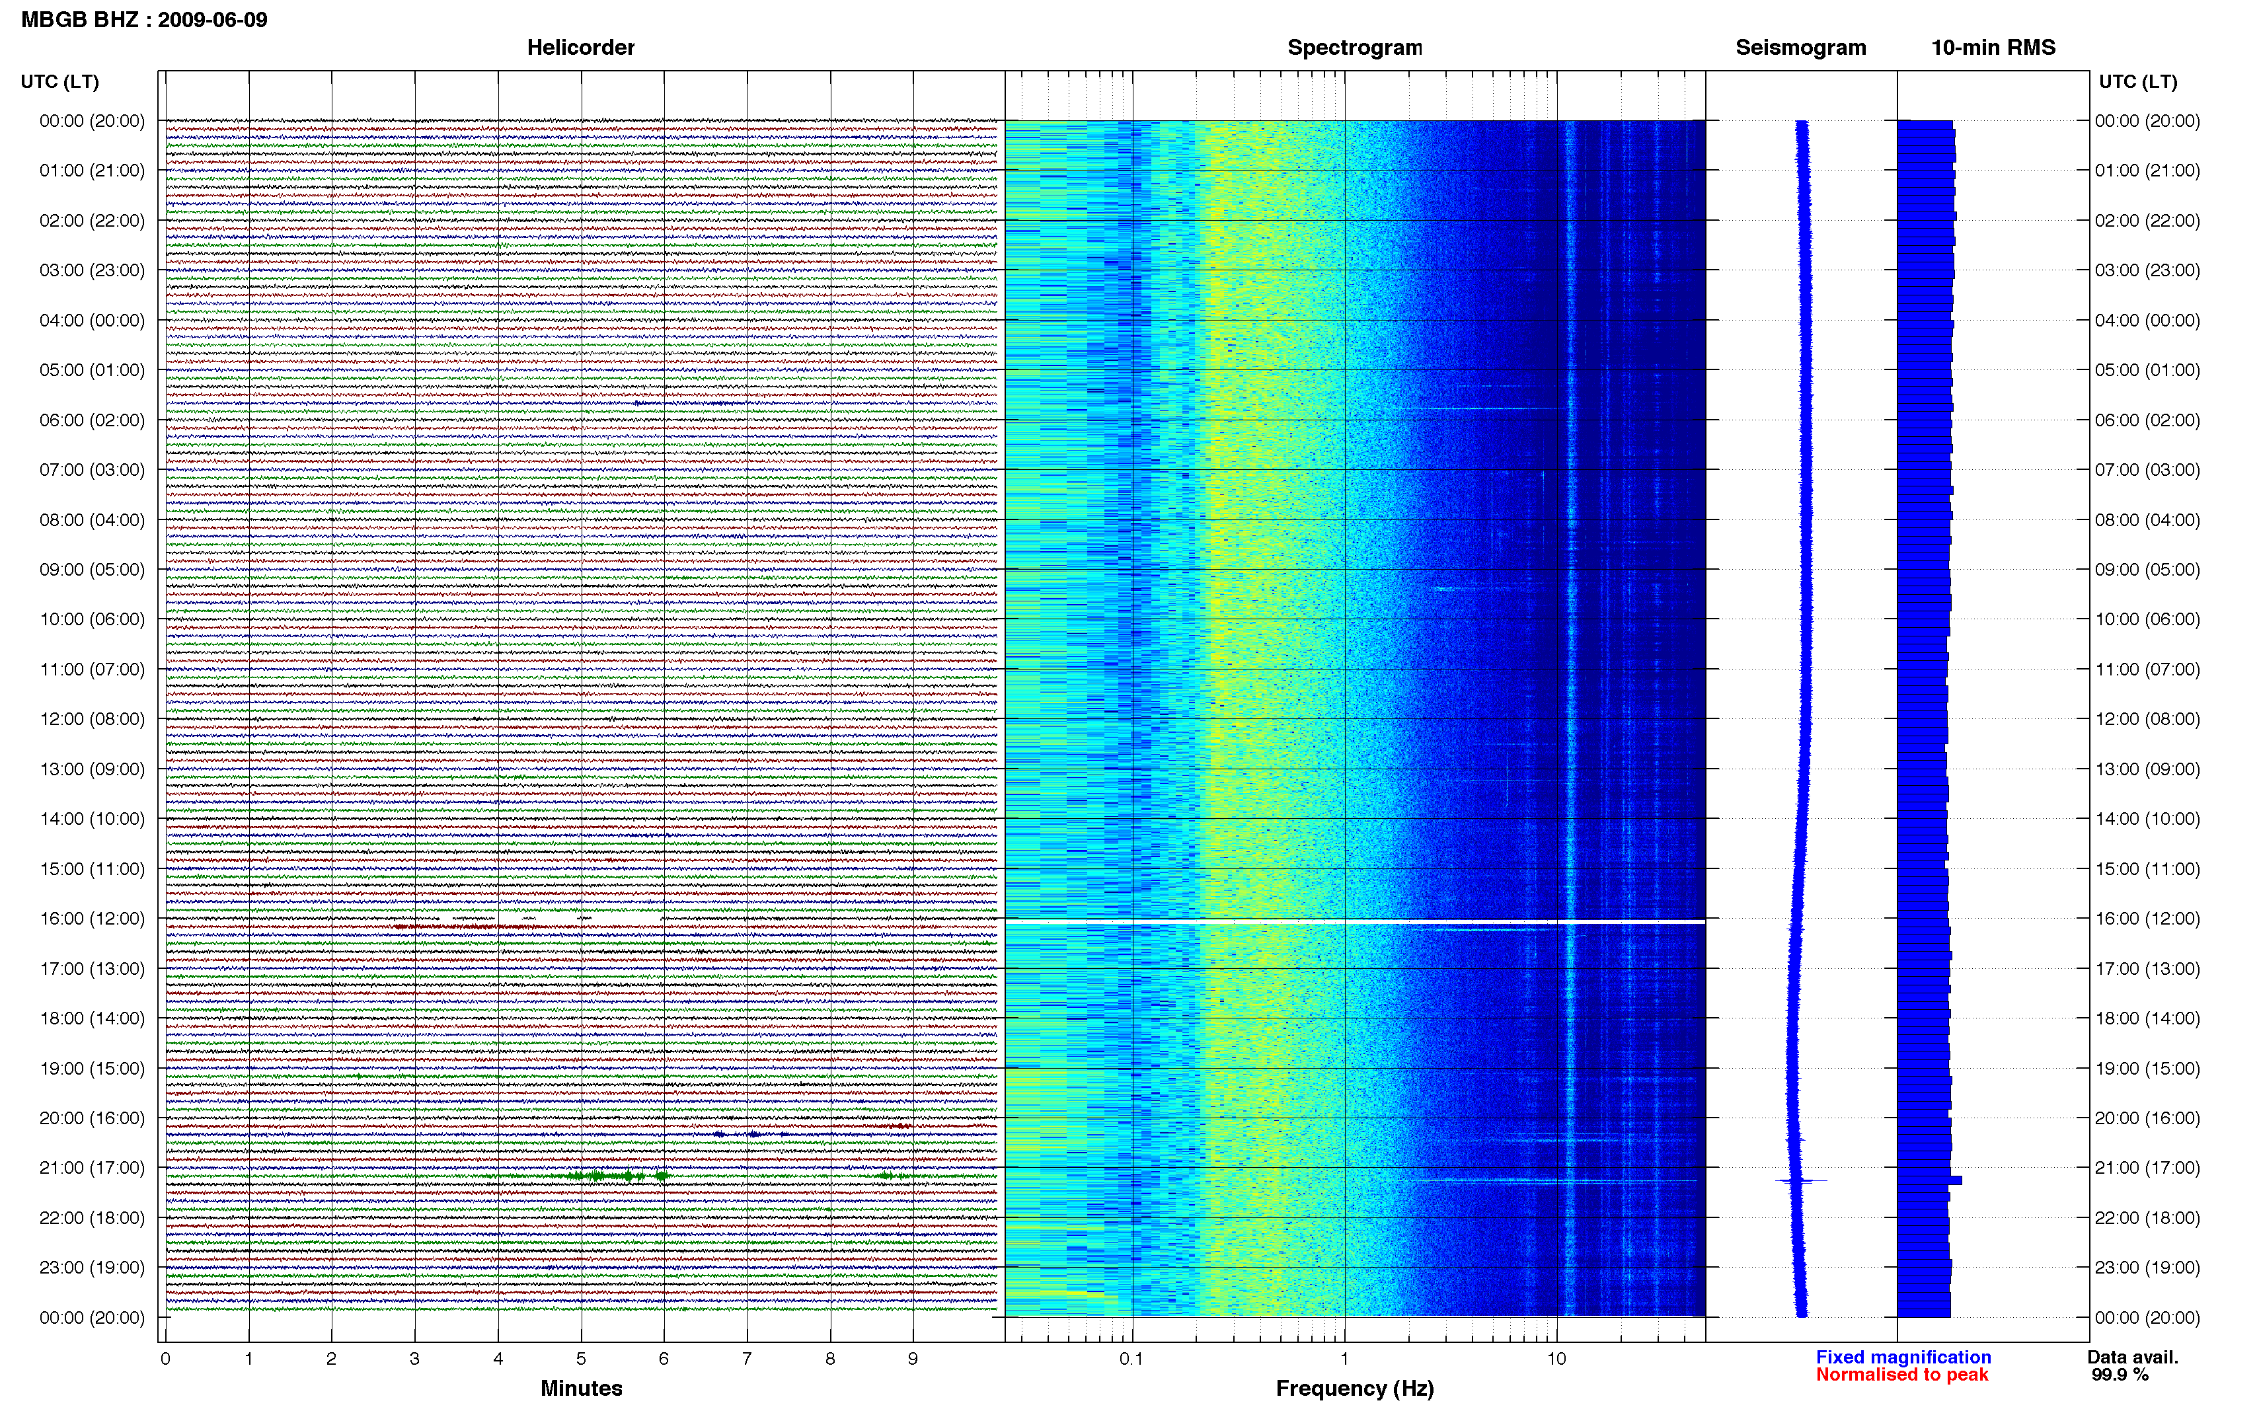Click the title 'MBGB BHZ : 2009-06-09'
Screen dimensions: 2259x1413
(144, 20)
